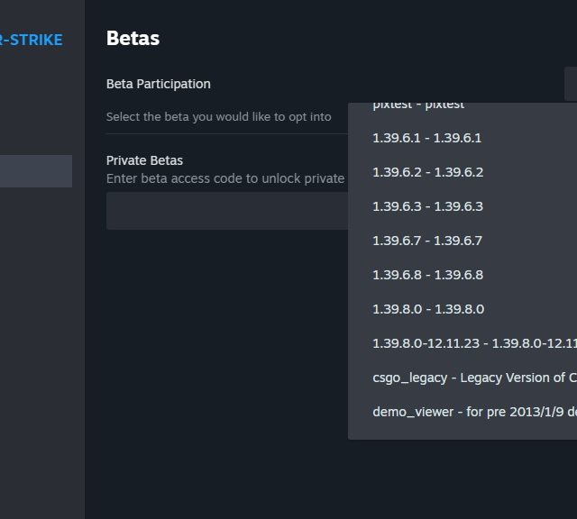
Task: Opt into beta 1.39.6.7
Action: (427, 241)
